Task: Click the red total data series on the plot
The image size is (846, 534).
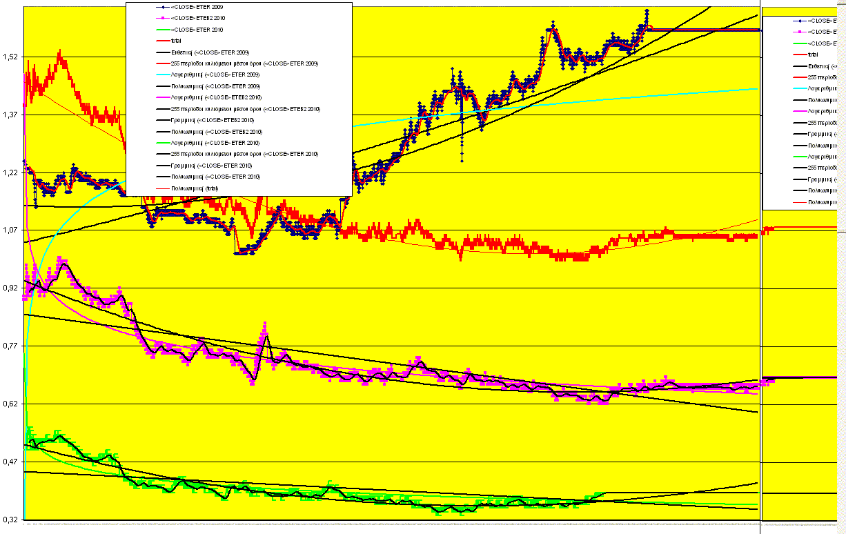Action: pyautogui.click(x=483, y=241)
